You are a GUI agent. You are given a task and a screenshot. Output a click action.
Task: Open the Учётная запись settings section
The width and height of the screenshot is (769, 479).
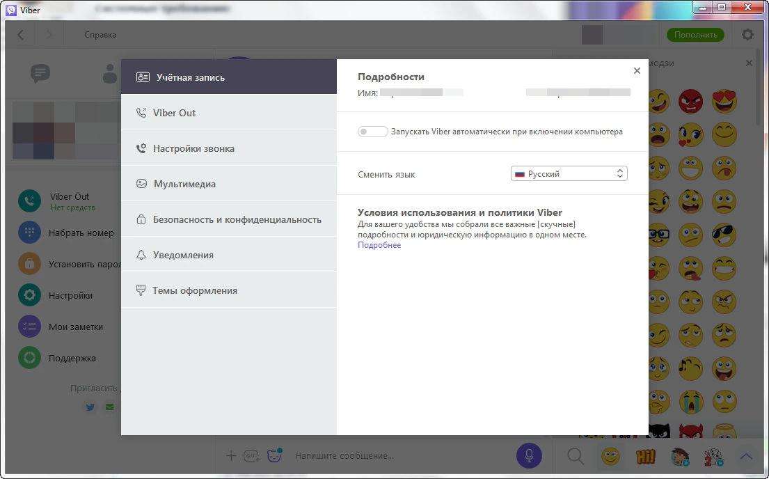[x=228, y=77]
